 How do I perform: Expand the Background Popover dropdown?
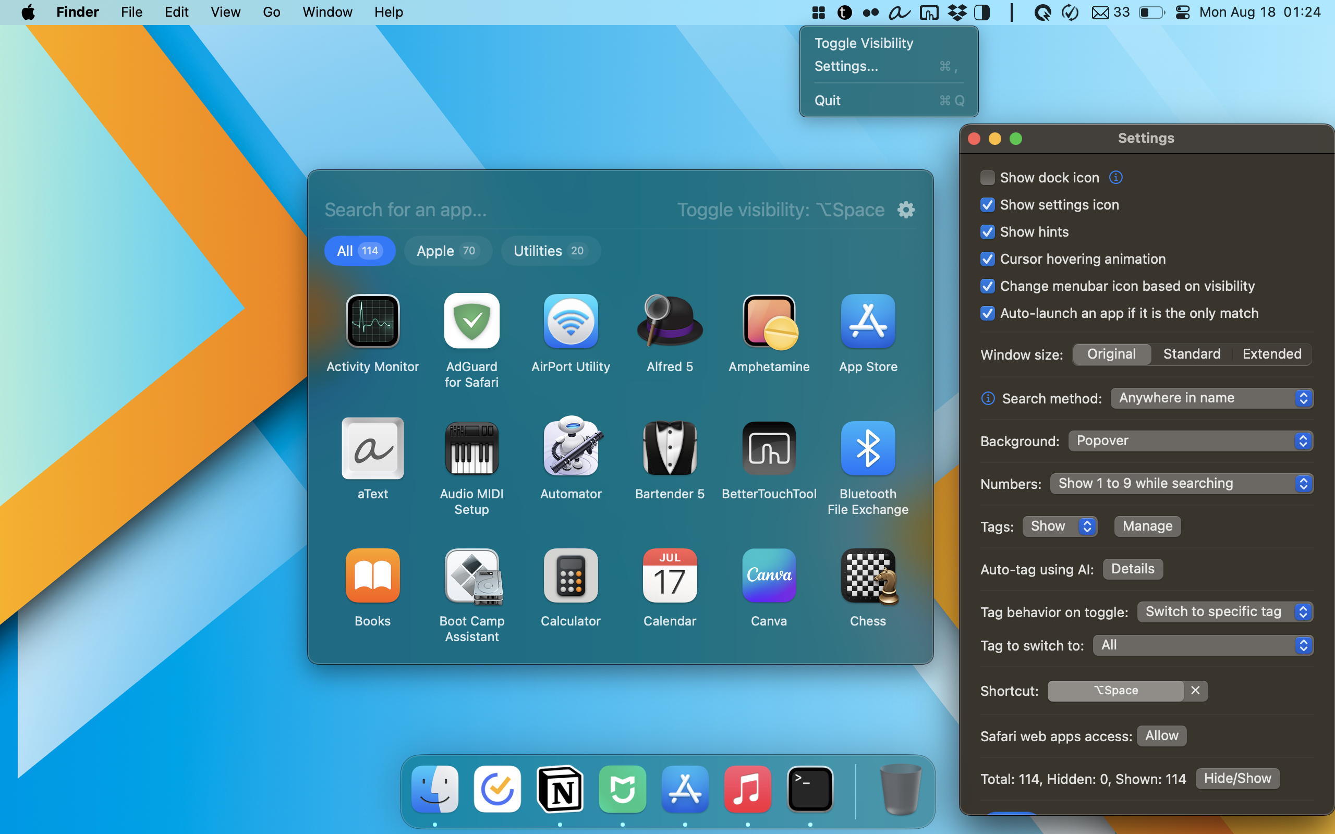coord(1191,441)
